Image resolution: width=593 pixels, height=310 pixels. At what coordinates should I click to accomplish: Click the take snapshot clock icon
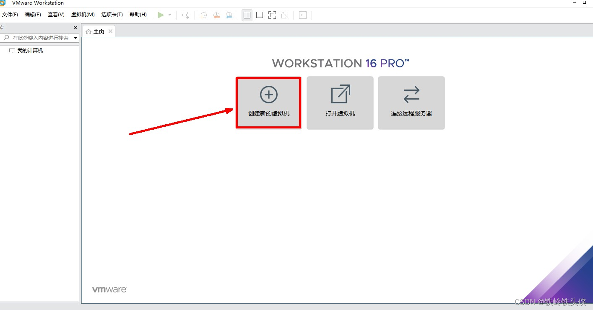point(203,15)
